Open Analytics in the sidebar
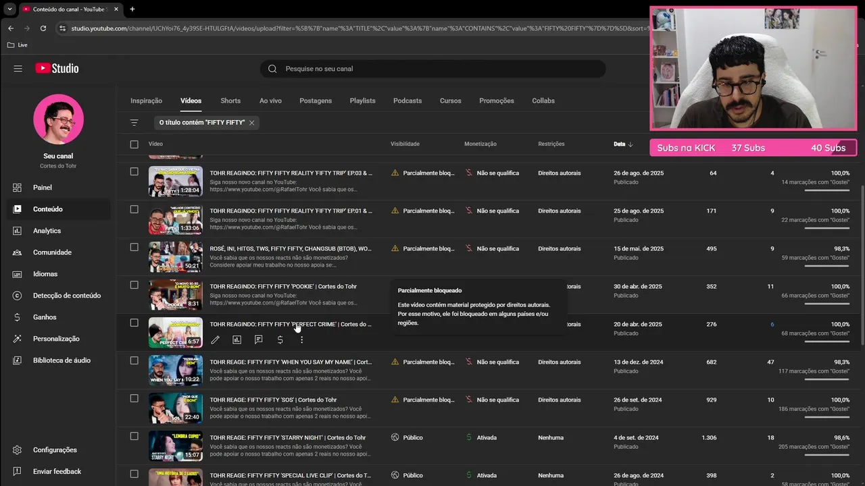 tap(47, 231)
